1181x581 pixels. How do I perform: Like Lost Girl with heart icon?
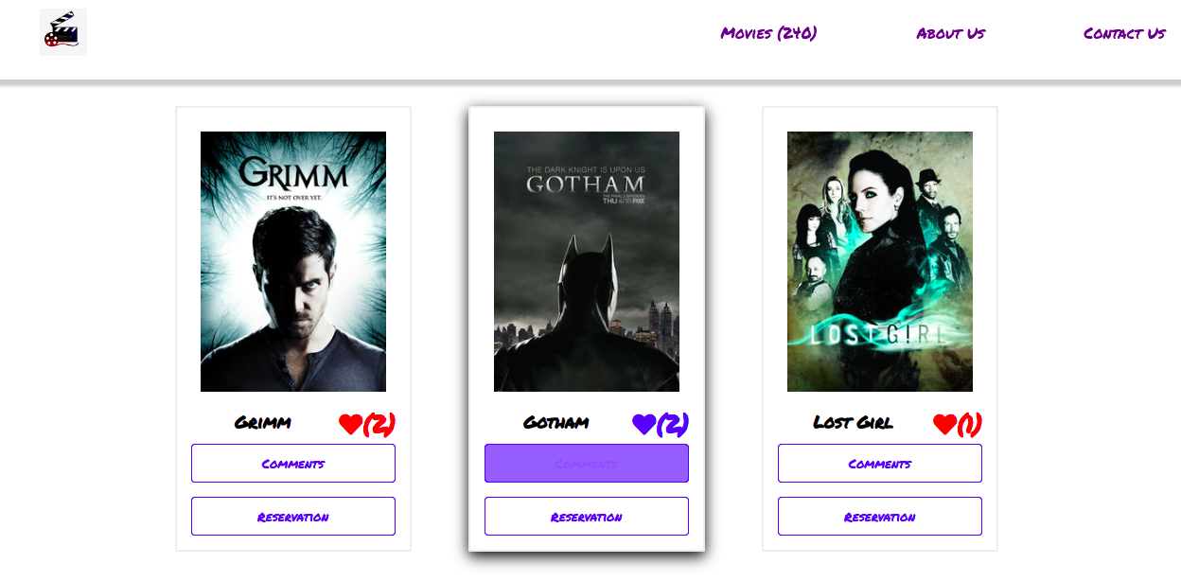pyautogui.click(x=944, y=424)
